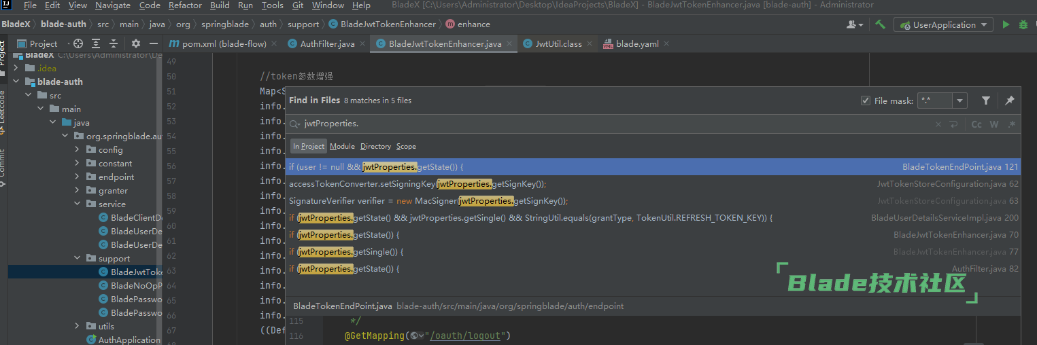Click the Expand All icon in Project panel
The width and height of the screenshot is (1037, 345).
(x=97, y=43)
